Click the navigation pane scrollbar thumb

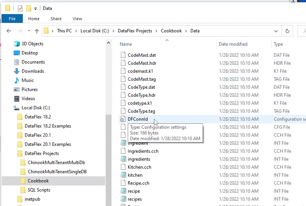pos(108,160)
